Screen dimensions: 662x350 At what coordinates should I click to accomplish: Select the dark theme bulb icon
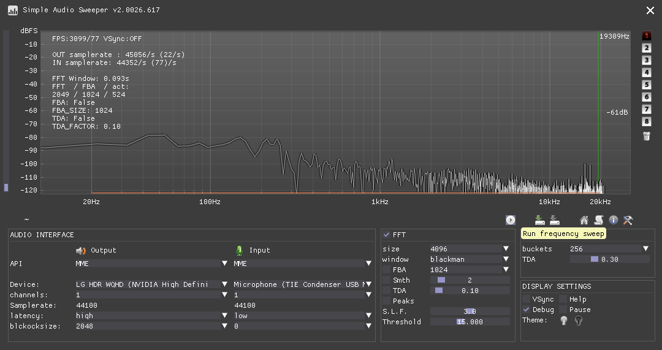point(578,321)
